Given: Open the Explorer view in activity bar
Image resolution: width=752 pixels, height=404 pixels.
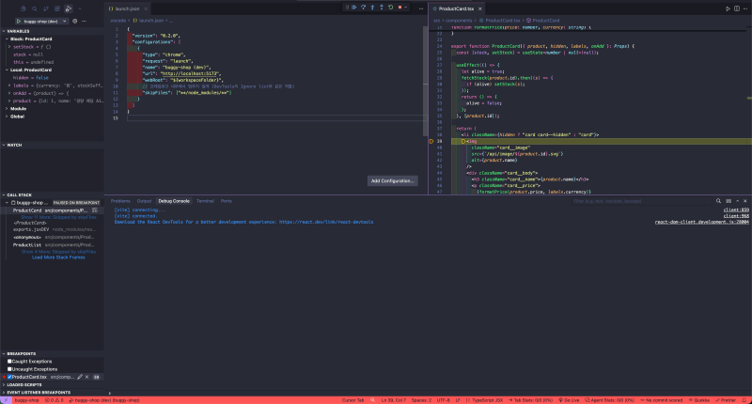Looking at the screenshot, I should pos(23,8).
